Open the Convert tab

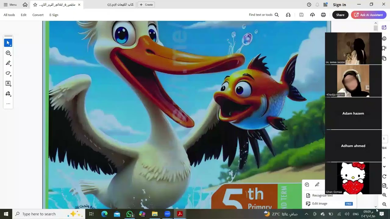38,15
